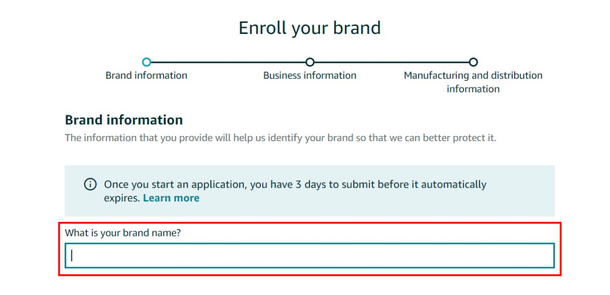The image size is (610, 295).
Task: Click the description text under Brand information heading
Action: click(x=280, y=137)
